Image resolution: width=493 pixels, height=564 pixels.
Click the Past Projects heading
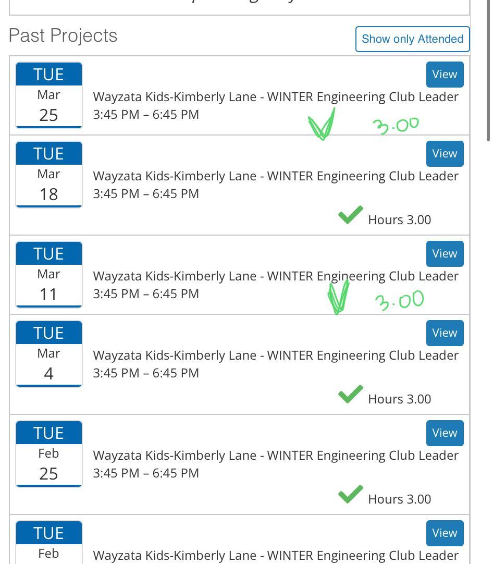pyautogui.click(x=63, y=36)
